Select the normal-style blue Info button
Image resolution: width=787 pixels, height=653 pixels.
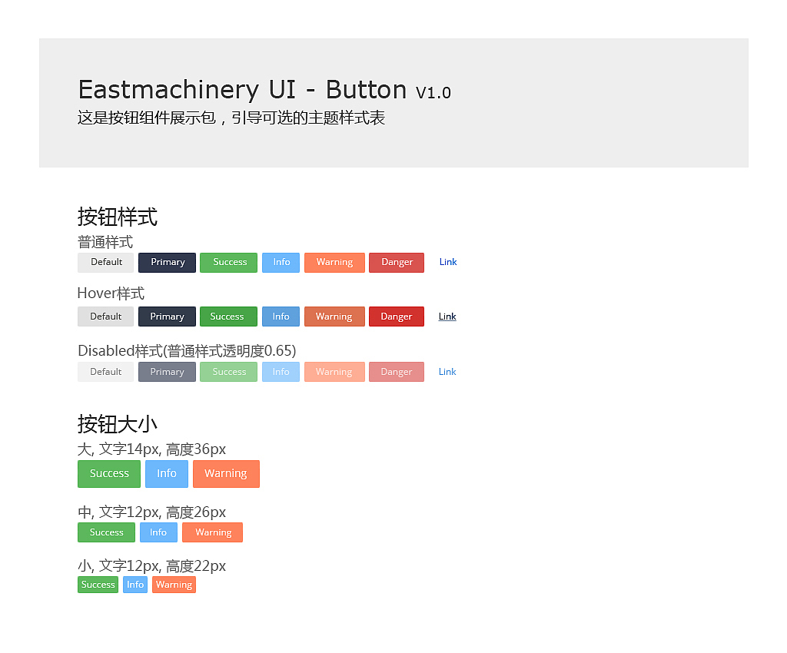(281, 263)
